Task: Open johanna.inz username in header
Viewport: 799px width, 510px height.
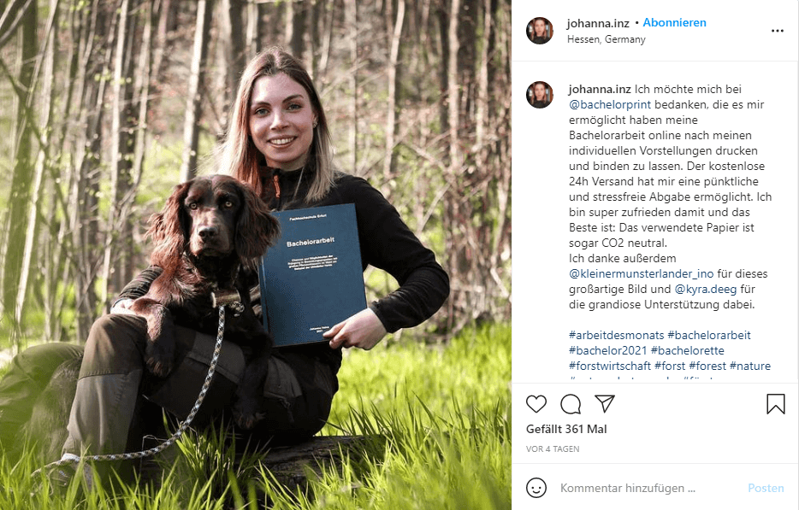Action: (x=598, y=23)
